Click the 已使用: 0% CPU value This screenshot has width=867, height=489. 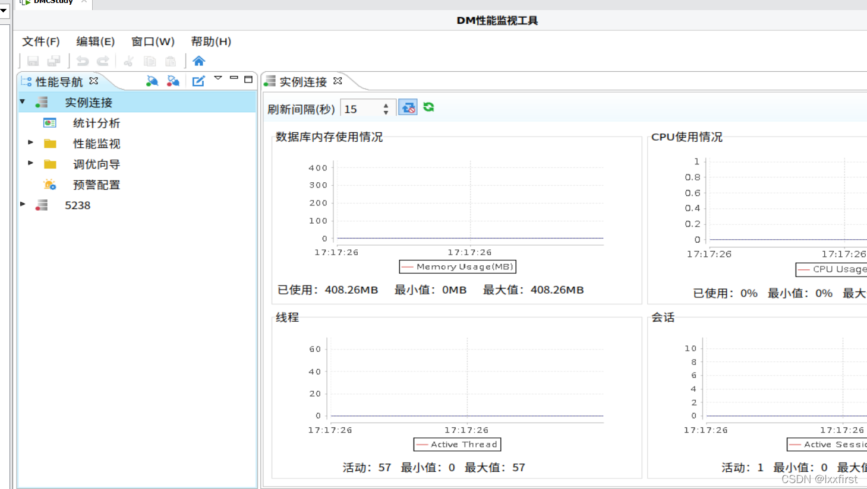tap(725, 293)
